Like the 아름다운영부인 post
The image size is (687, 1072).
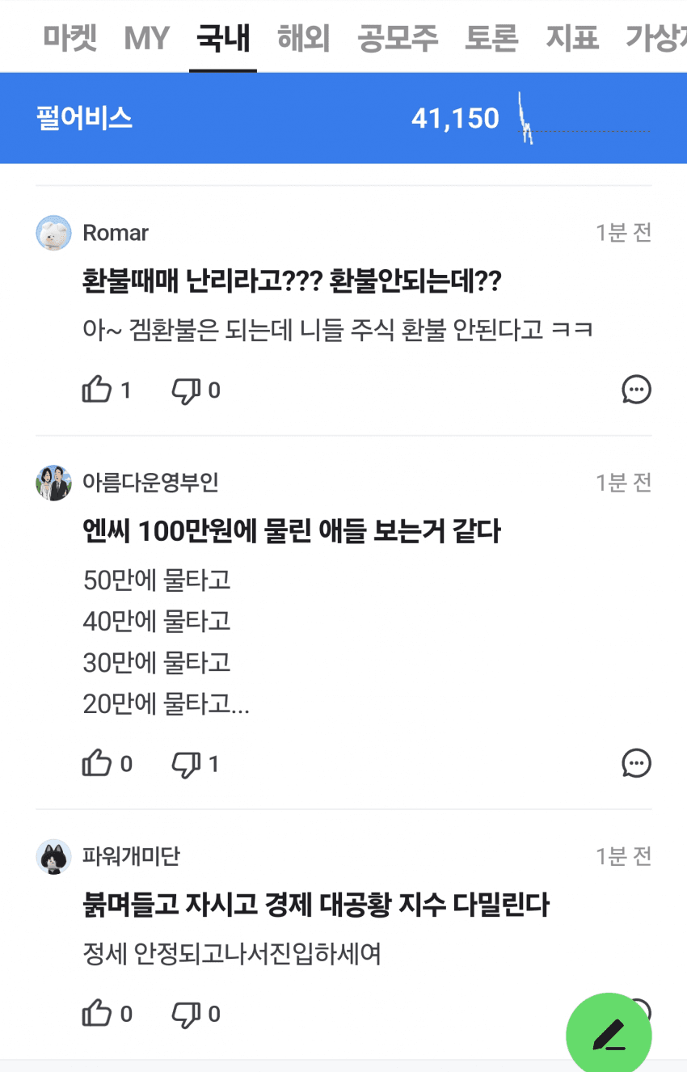click(x=97, y=764)
